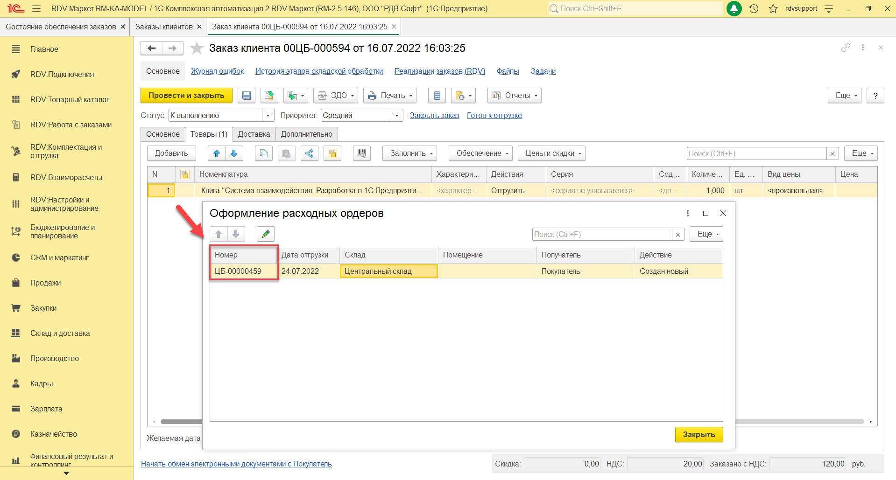Open notifications bell icon in title bar
The width and height of the screenshot is (896, 480).
734,8
